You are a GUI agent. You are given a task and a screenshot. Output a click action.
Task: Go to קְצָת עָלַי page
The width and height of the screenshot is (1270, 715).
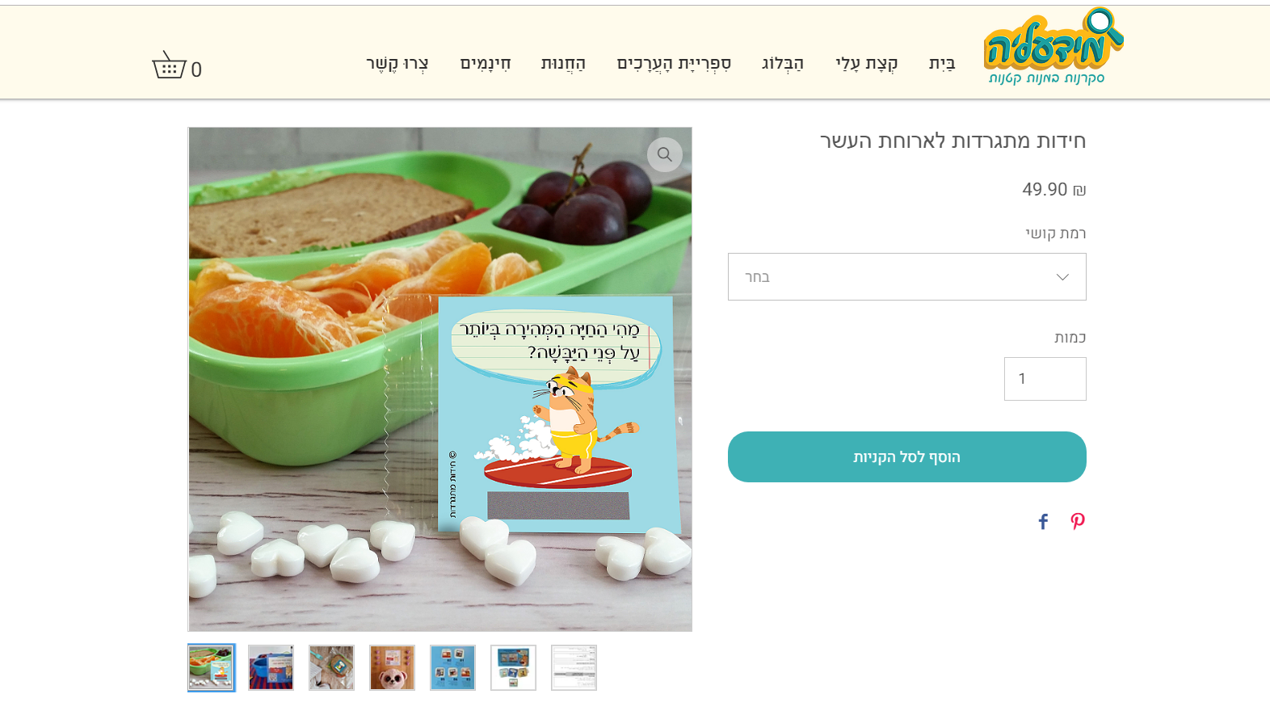click(866, 64)
